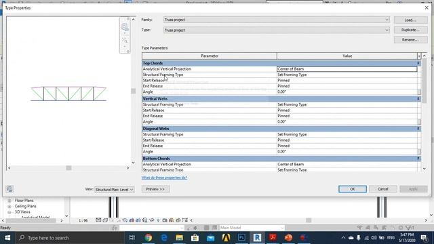Click the preview pane vertical scrollbar thumb
This screenshot has width=434, height=244.
(134, 91)
